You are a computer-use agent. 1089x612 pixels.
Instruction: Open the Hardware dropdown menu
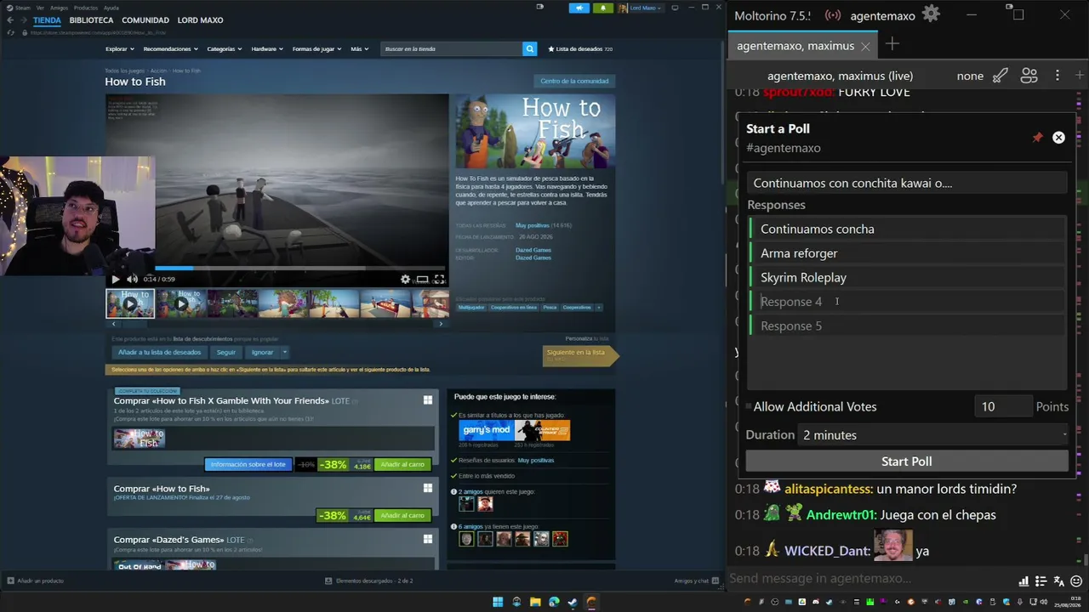pyautogui.click(x=266, y=49)
